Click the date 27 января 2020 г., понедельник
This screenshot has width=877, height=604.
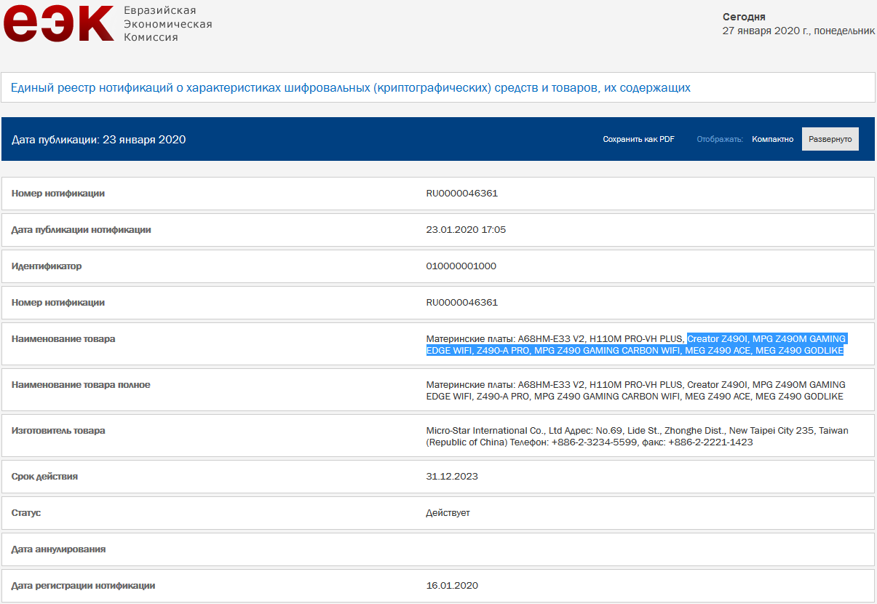tap(798, 31)
